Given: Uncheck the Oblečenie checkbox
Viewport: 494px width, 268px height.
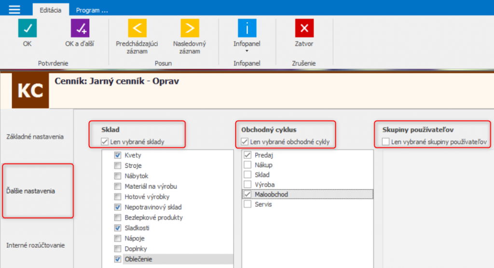Looking at the screenshot, I should pos(118,259).
